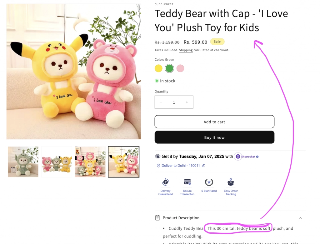Click the Secure Transaction card icon
320x244 pixels.
tap(187, 182)
